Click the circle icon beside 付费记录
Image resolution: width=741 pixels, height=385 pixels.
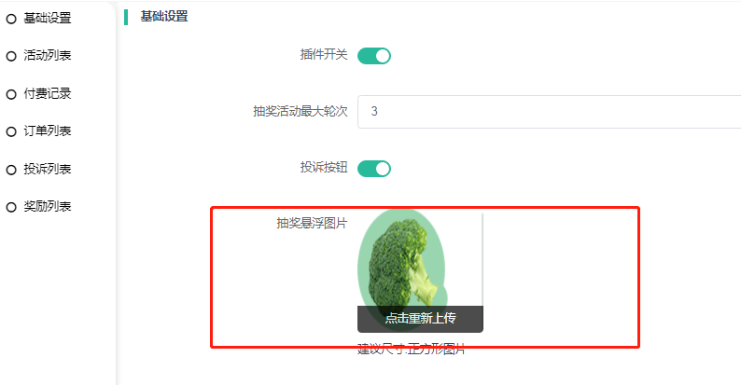(x=11, y=94)
